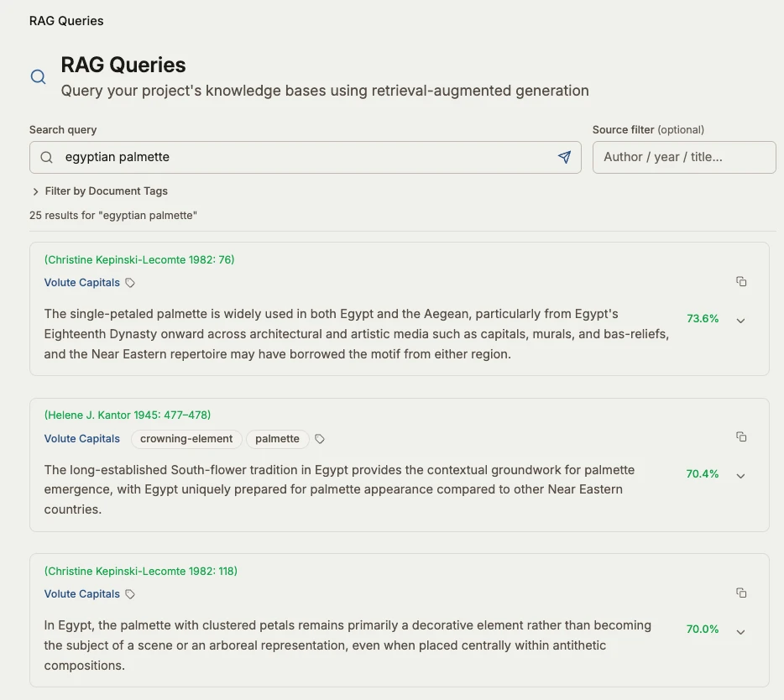Select the crowning-element tag
Screen dimensions: 784x700
point(186,439)
